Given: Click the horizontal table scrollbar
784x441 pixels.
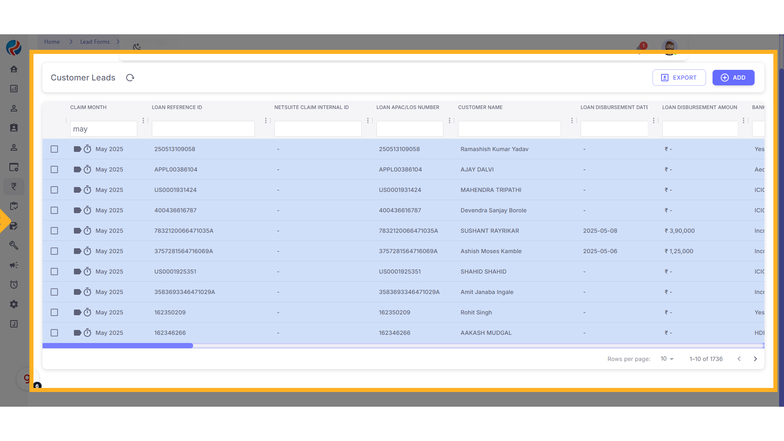Looking at the screenshot, I should 118,346.
